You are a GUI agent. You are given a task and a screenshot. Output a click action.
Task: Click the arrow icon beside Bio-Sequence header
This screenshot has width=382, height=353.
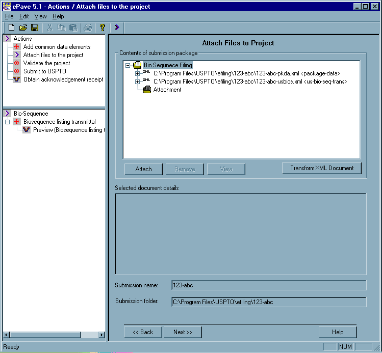pyautogui.click(x=7, y=114)
